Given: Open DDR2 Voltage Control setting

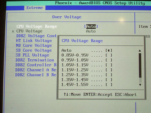Looking at the screenshot, I should pos(37,36).
